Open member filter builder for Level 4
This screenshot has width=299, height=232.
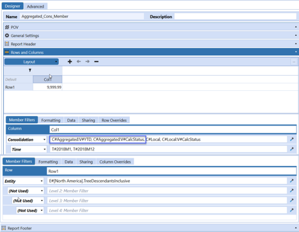pos(292,210)
